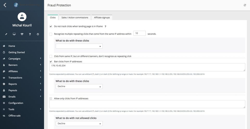
Task: Uncheck 'Do not track clicks' iframe checkbox
Action: 51,27
